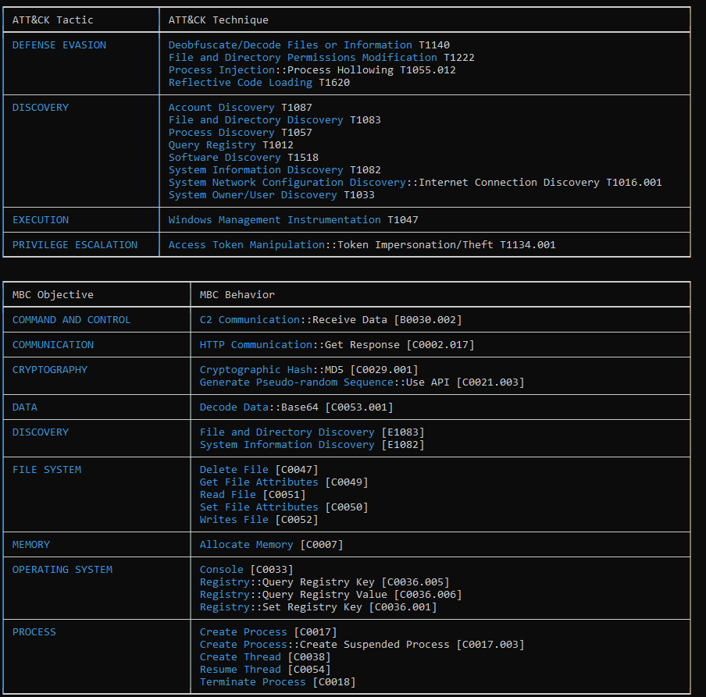Open Get File Attributes link
This screenshot has width=706, height=697.
(x=259, y=482)
